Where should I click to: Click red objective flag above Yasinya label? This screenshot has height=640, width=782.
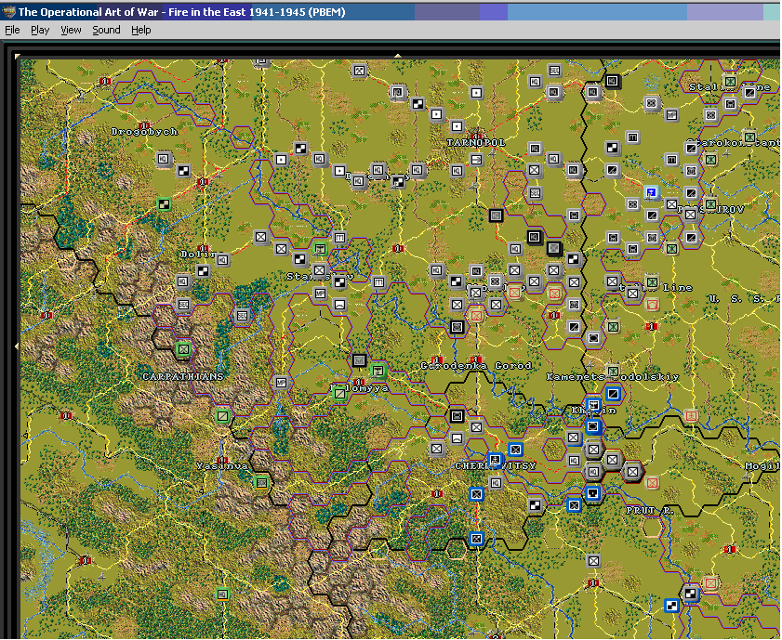pyautogui.click(x=222, y=460)
